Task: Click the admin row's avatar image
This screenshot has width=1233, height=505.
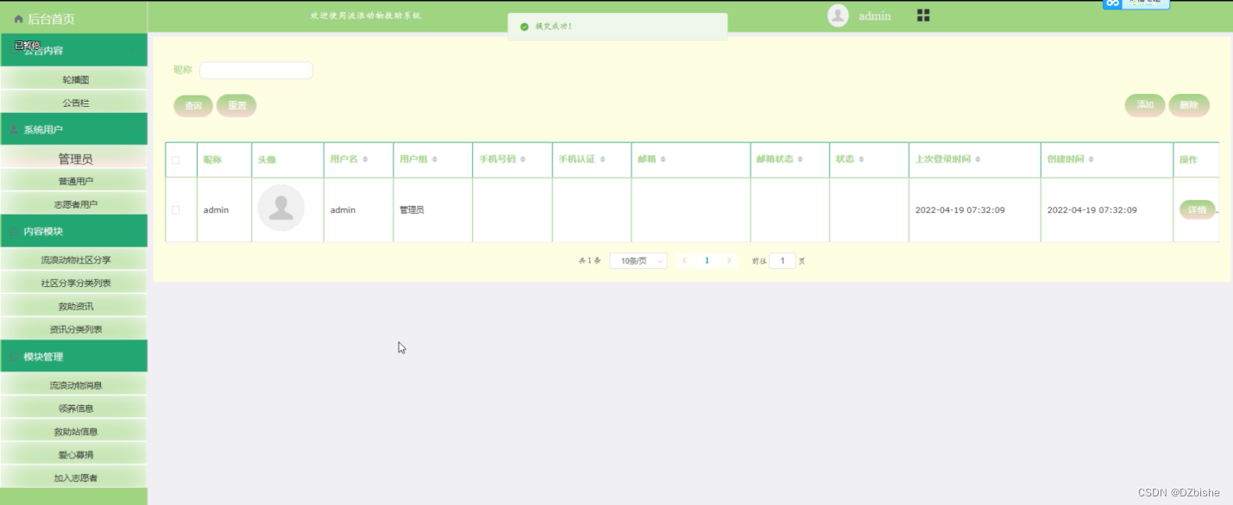Action: (281, 209)
